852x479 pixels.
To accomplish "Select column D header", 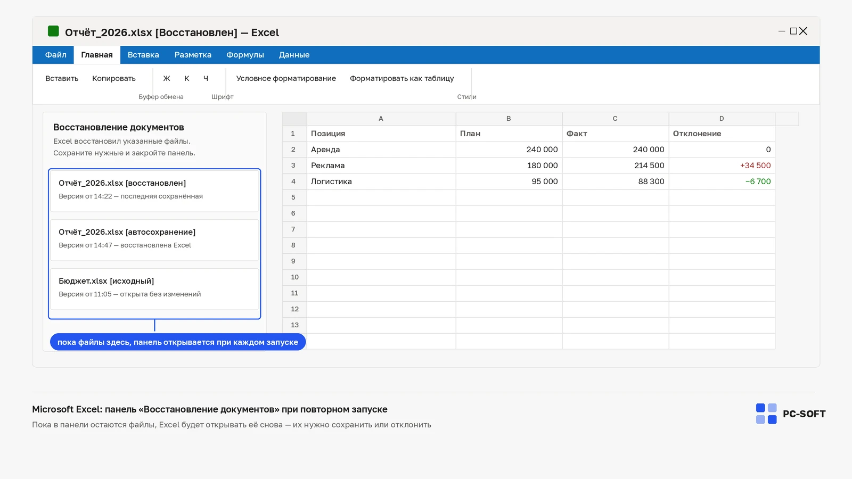I will (x=722, y=119).
